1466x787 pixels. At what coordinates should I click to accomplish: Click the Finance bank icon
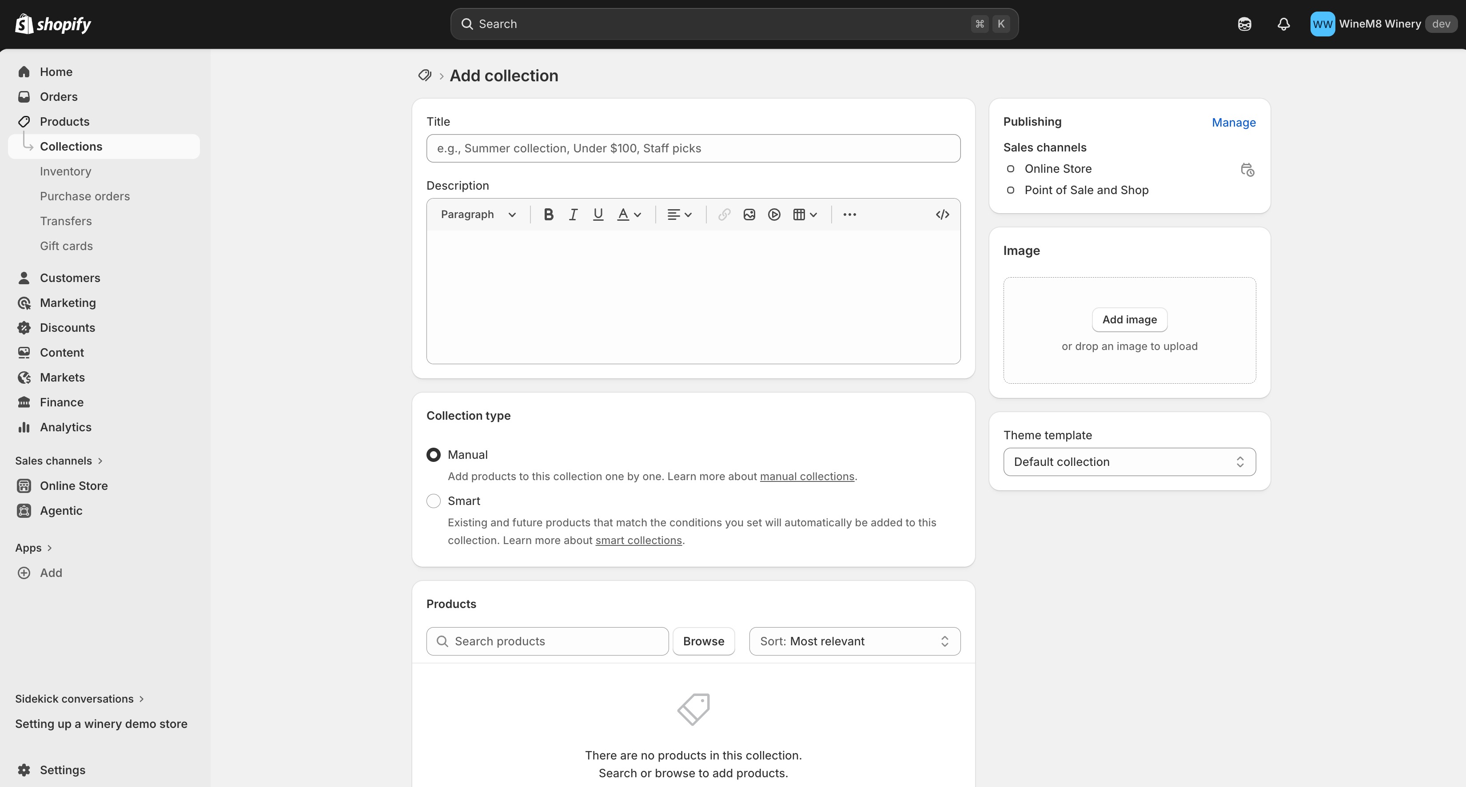pos(24,402)
